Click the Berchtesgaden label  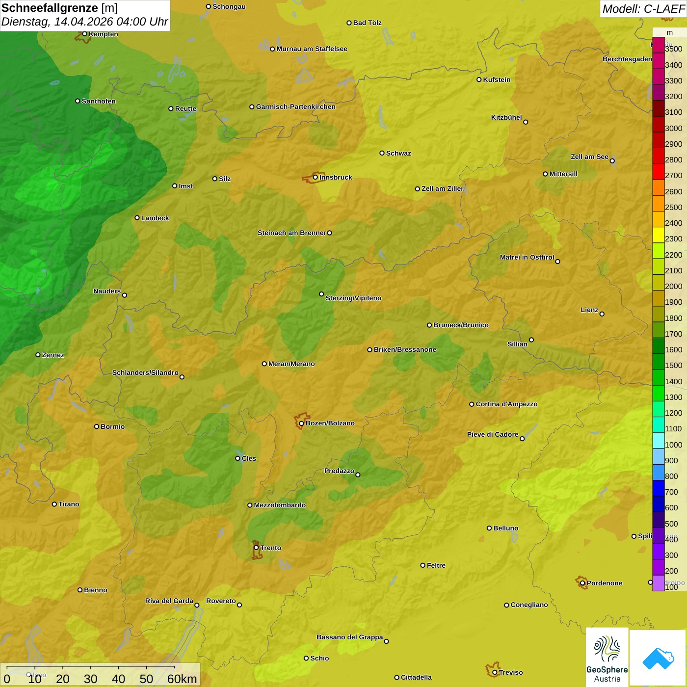[628, 59]
